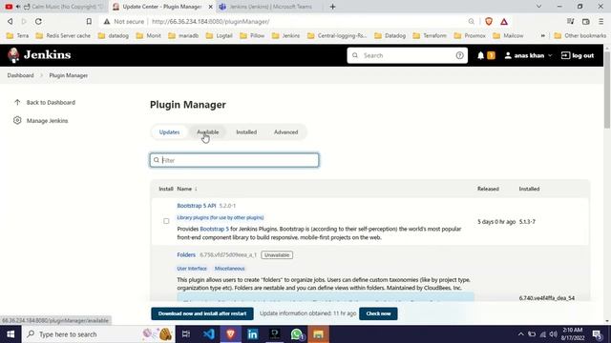
Task: Open LinkedIn from the taskbar
Action: click(x=252, y=334)
